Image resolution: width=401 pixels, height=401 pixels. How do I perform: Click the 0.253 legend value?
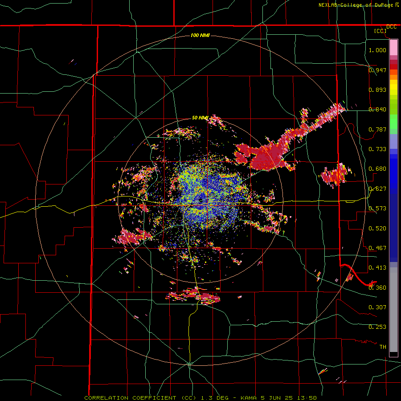377,327
